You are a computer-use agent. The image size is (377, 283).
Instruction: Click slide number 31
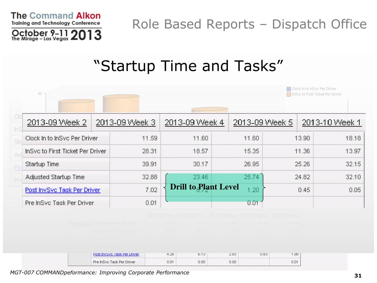point(358,276)
